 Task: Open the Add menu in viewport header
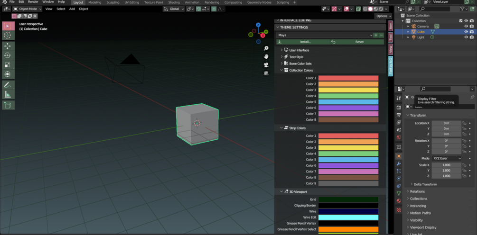pyautogui.click(x=72, y=9)
